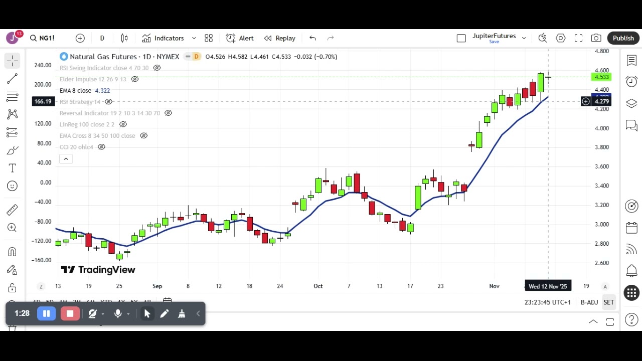642x361 pixels.
Task: Select the trend line drawing tool
Action: (13, 79)
